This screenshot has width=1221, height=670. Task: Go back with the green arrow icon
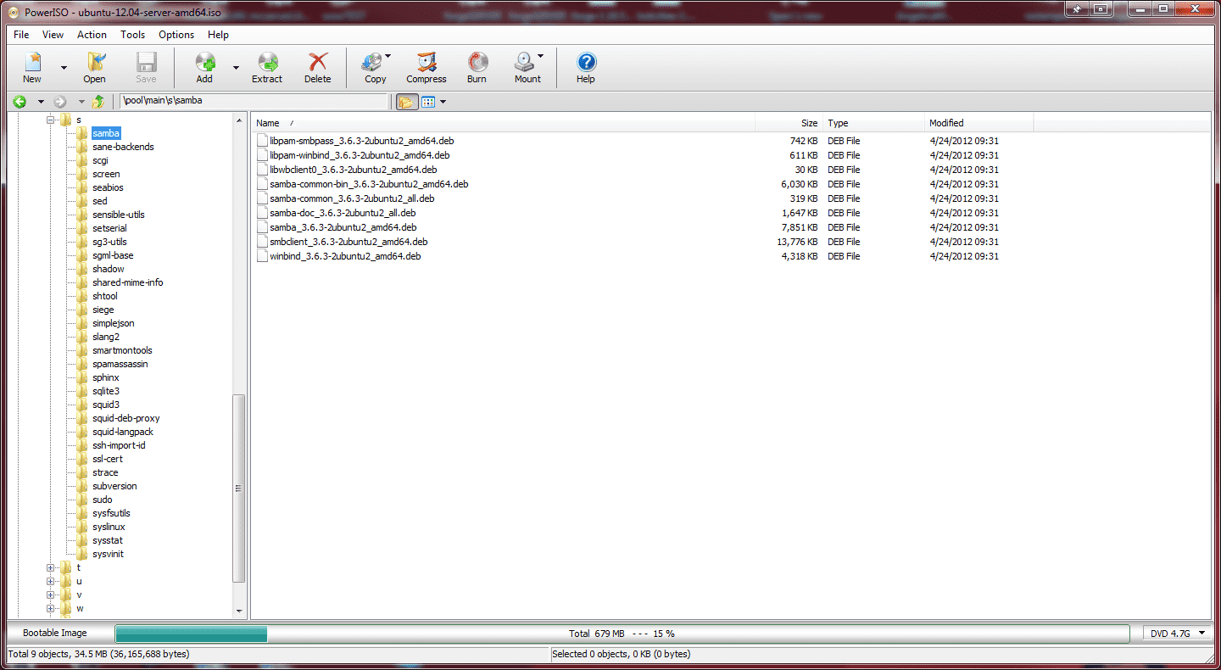pos(20,102)
